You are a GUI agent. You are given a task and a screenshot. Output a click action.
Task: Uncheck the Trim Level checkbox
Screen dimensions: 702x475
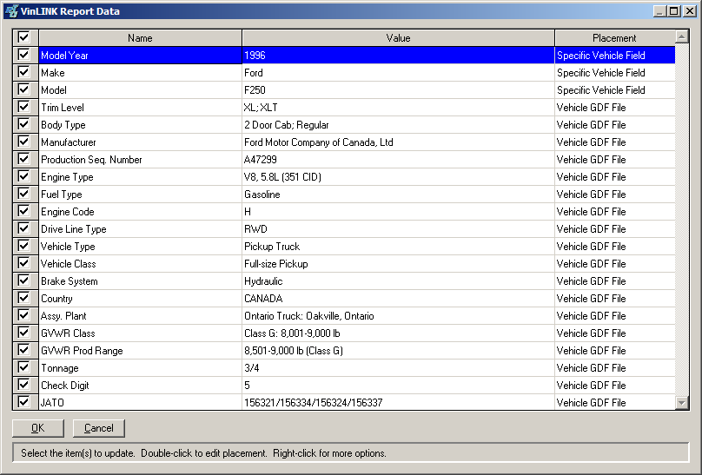[x=23, y=107]
